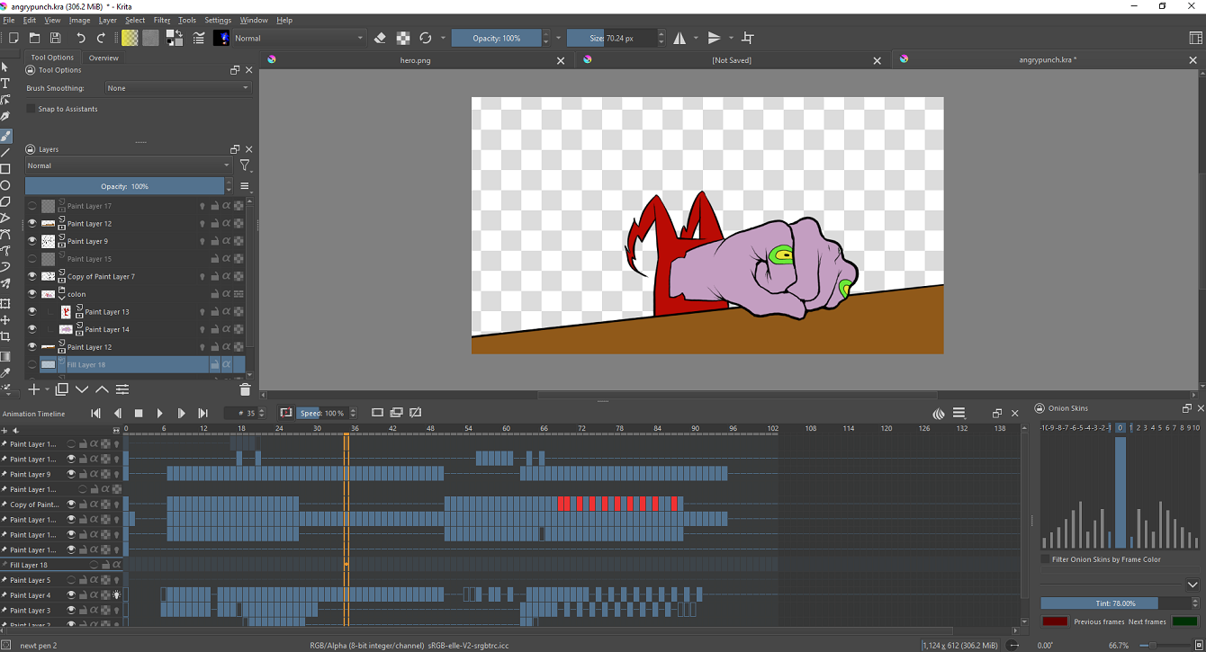Hide the colon group layer
1206x652 pixels.
(32, 294)
